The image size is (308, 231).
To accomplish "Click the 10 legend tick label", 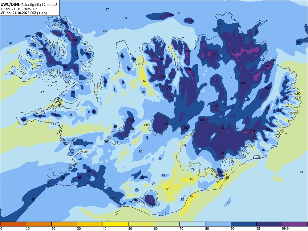I will pyautogui.click(x=28, y=229).
